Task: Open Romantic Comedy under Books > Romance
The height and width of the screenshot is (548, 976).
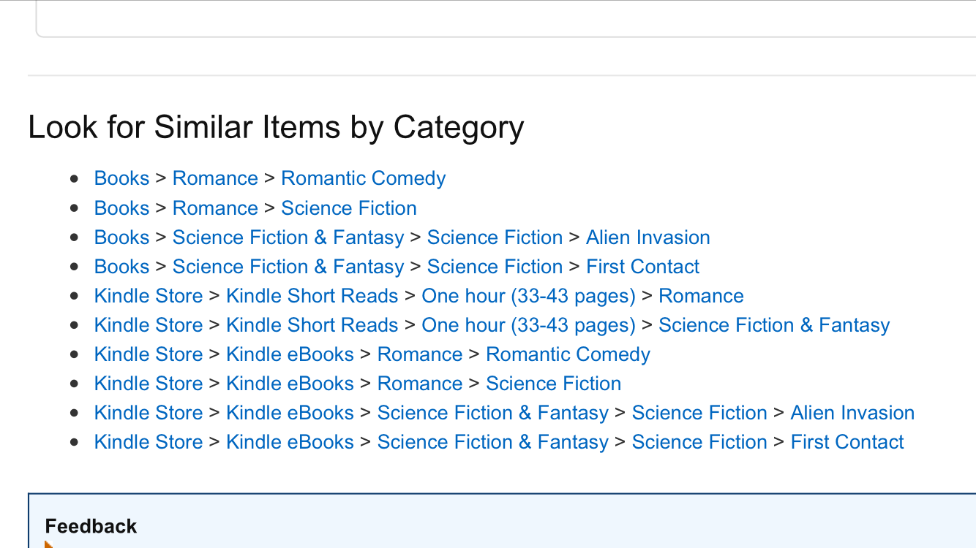Action: 363,179
